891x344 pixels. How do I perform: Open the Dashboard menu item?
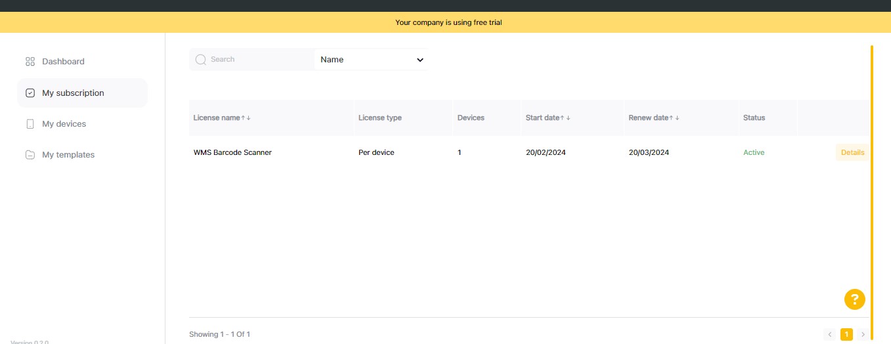point(63,62)
